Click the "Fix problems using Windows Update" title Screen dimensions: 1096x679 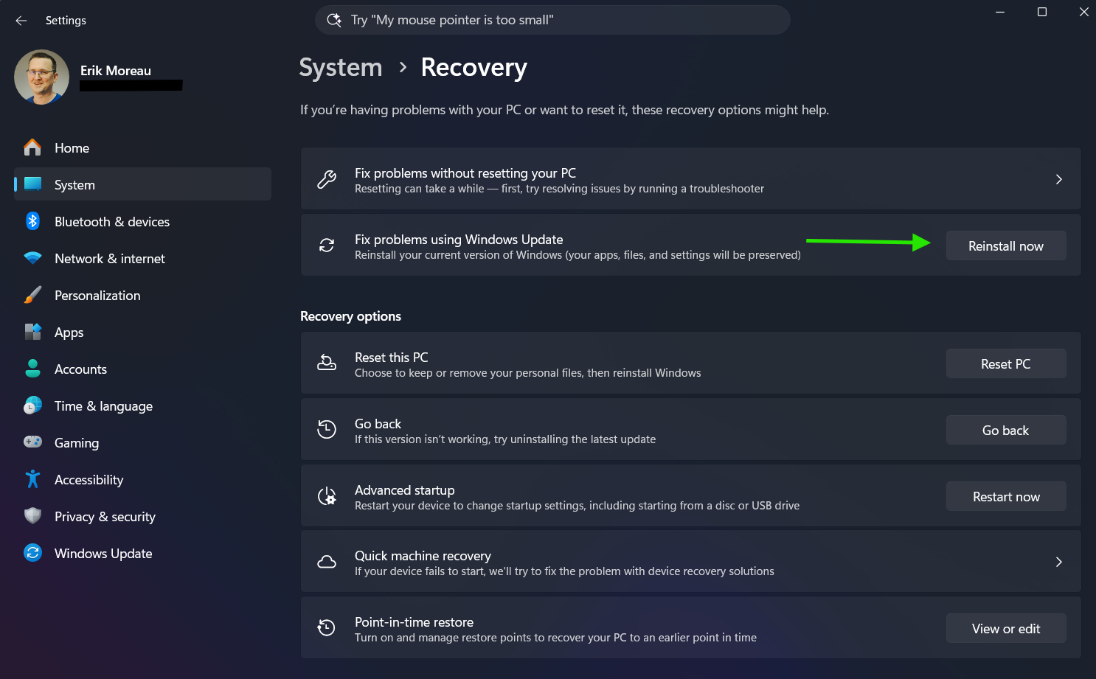coord(459,240)
